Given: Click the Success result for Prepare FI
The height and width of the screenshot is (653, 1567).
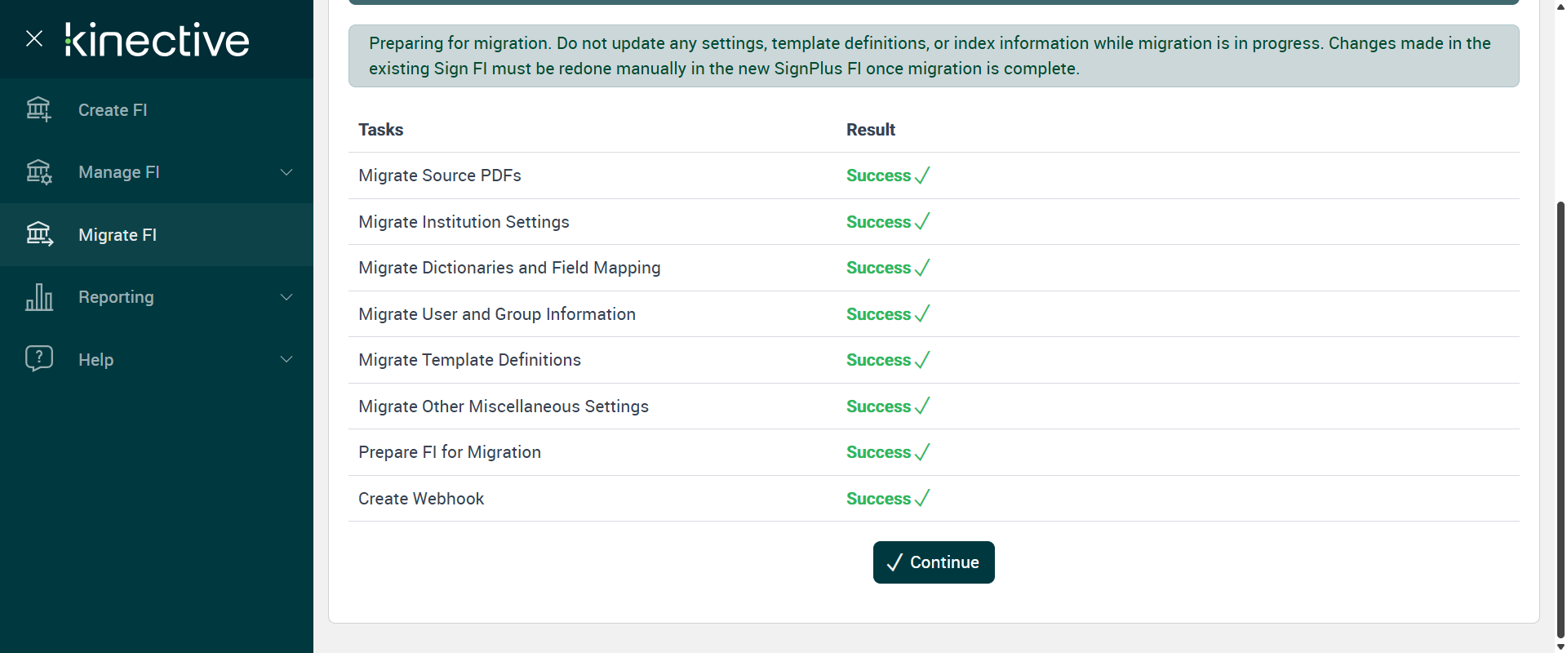Looking at the screenshot, I should point(878,452).
